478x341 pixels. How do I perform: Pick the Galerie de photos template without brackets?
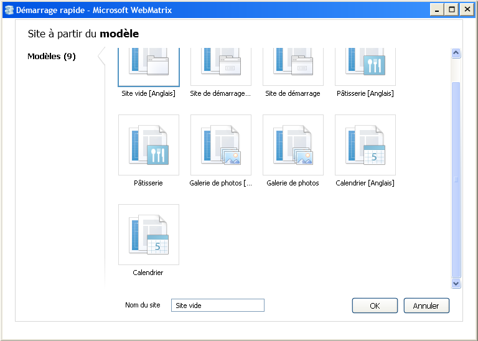click(293, 146)
